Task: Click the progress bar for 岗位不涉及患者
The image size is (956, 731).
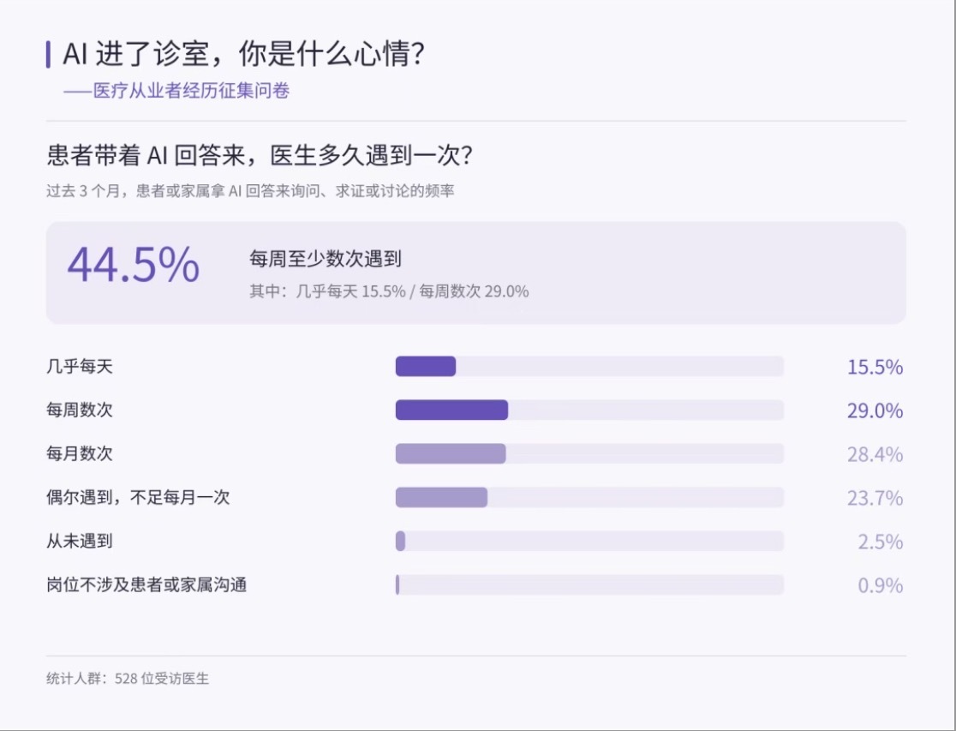Action: pyautogui.click(x=589, y=585)
